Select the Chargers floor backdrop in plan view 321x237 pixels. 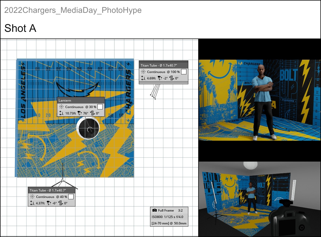coord(75,118)
